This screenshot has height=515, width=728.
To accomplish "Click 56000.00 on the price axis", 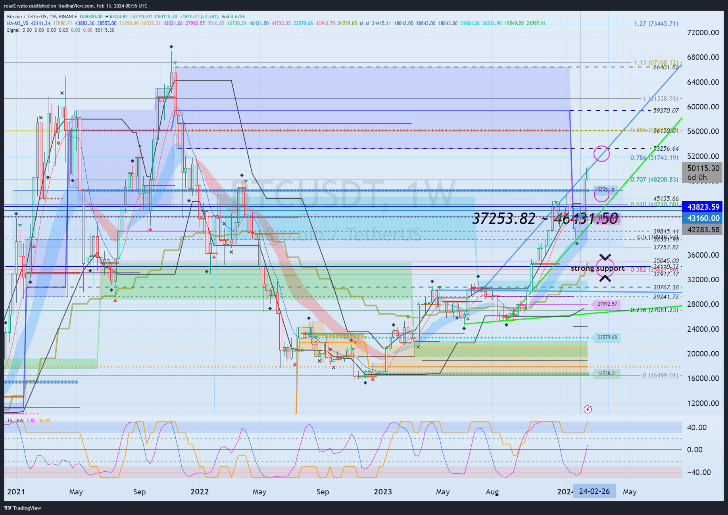I will 703,131.
